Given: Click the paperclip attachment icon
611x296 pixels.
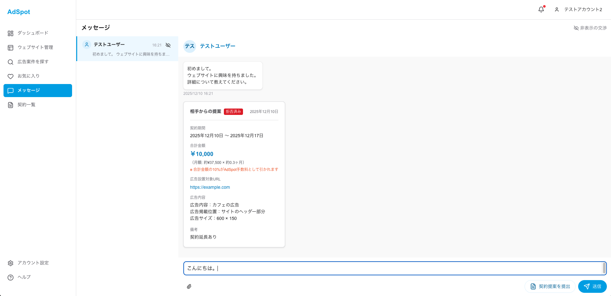Looking at the screenshot, I should 189,286.
